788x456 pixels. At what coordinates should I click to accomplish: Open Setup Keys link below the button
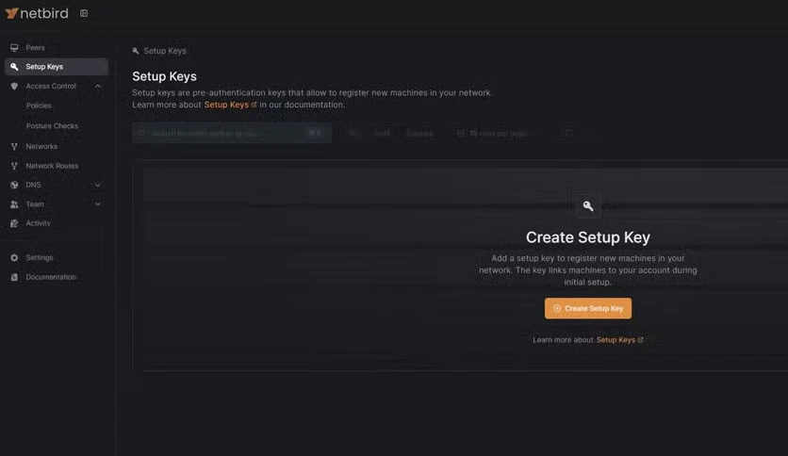tap(616, 340)
